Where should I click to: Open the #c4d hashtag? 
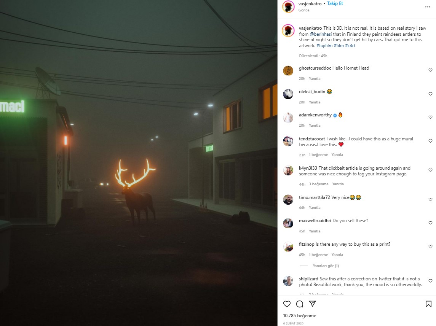click(350, 46)
